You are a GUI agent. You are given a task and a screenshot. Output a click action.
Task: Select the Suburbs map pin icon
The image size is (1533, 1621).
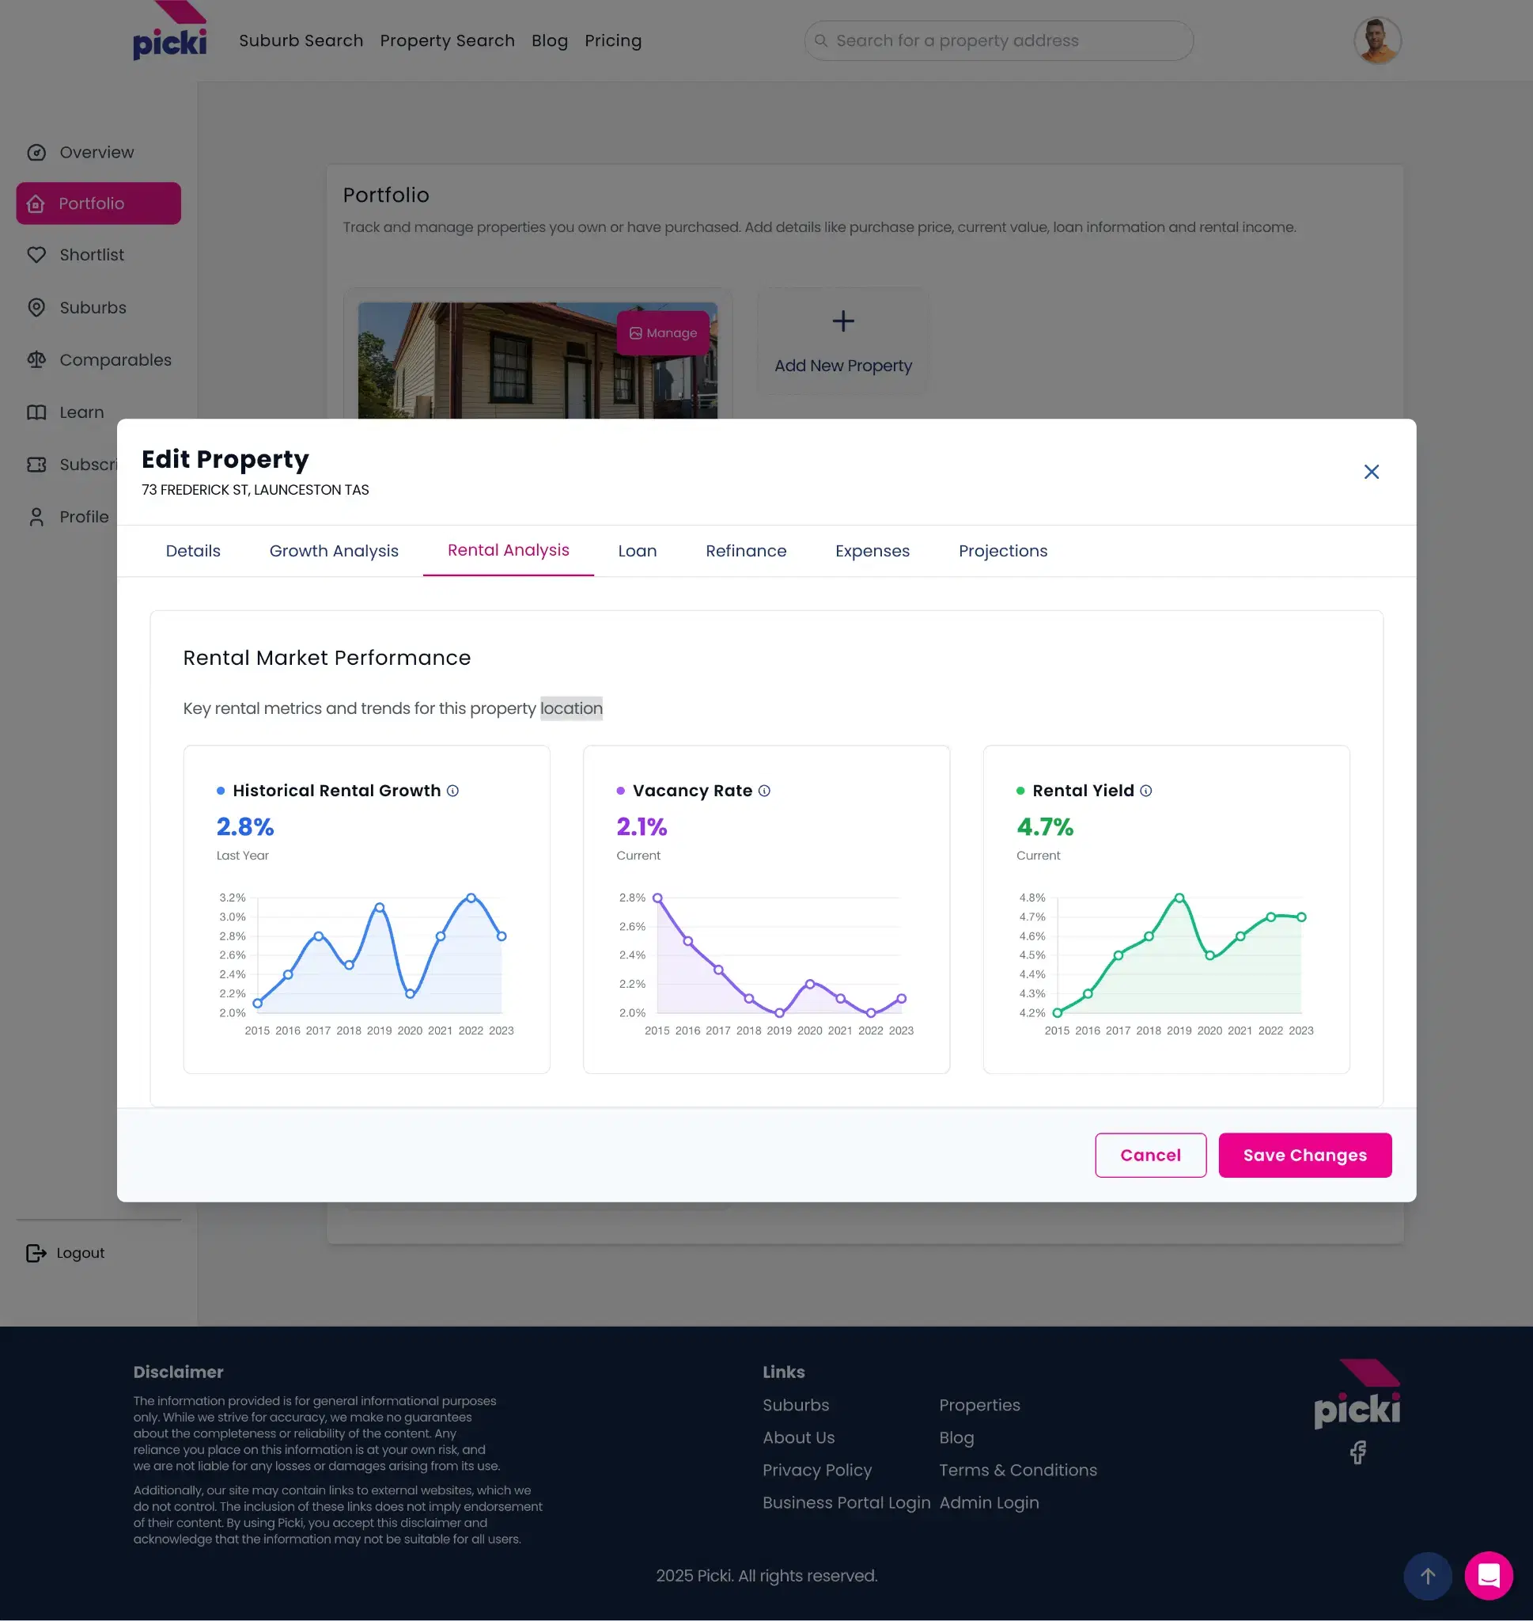pyautogui.click(x=36, y=307)
